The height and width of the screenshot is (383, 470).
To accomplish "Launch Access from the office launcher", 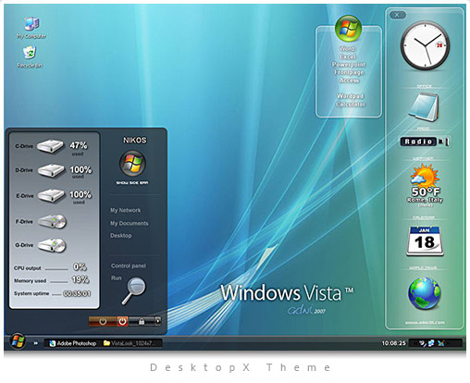I will [x=349, y=80].
